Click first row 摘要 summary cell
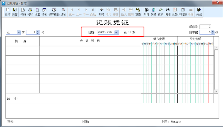This screenshot has width=223, height=127. tap(23, 51)
